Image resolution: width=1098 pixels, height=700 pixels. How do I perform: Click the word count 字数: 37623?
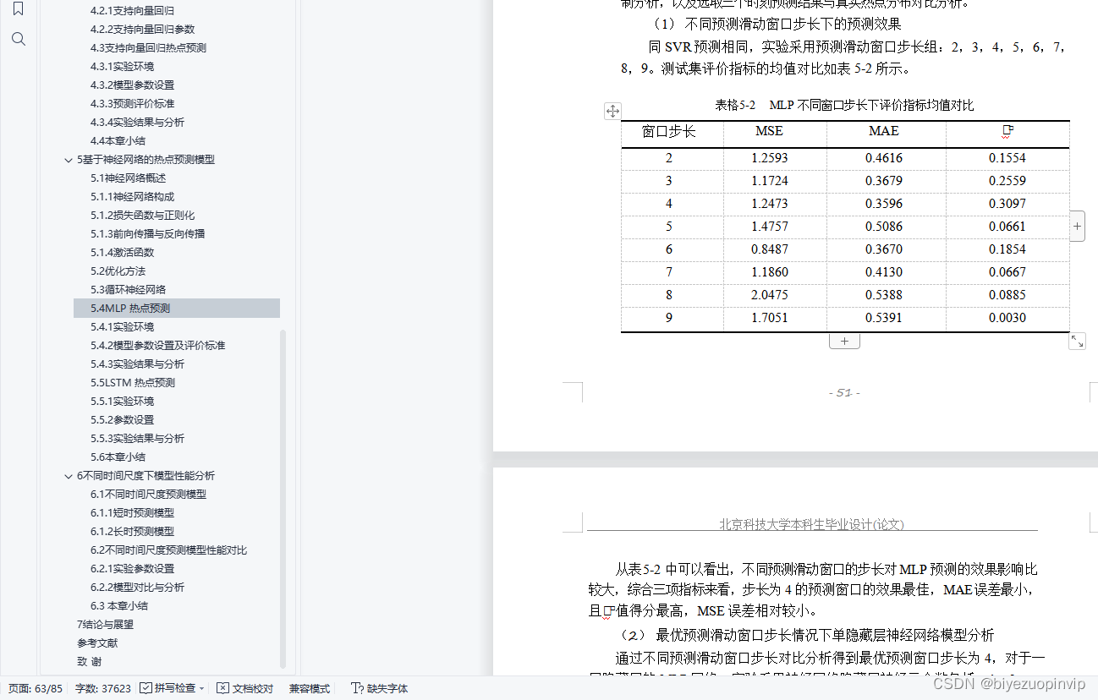103,688
